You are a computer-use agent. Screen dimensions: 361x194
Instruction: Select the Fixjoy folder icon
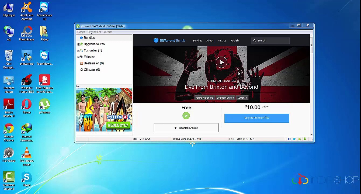(x=44, y=34)
